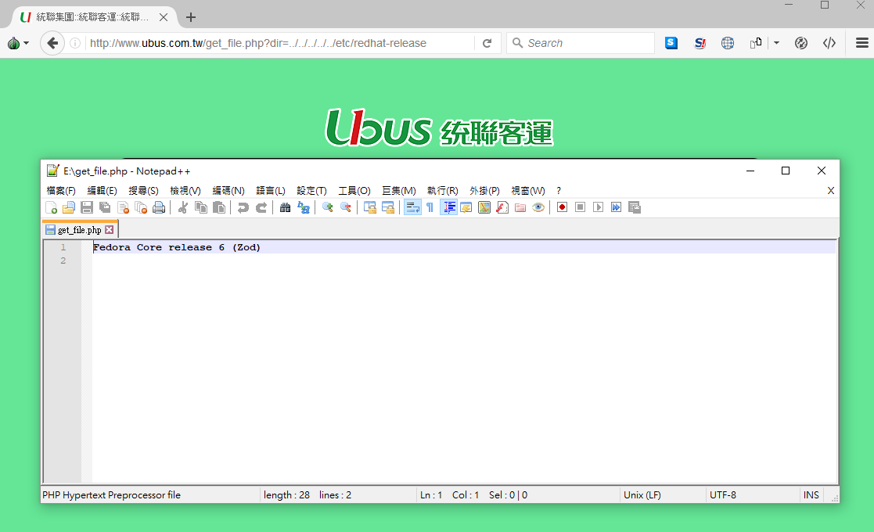
Task: Zoom out with the magnifier minus icon
Action: pos(346,208)
